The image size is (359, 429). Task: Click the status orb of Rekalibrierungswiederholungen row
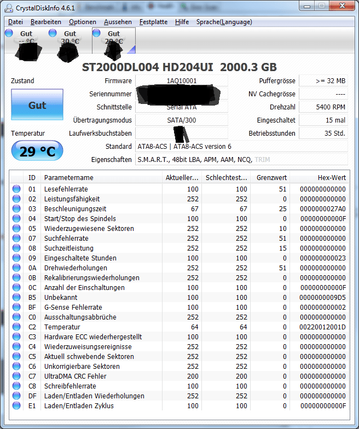[16, 277]
